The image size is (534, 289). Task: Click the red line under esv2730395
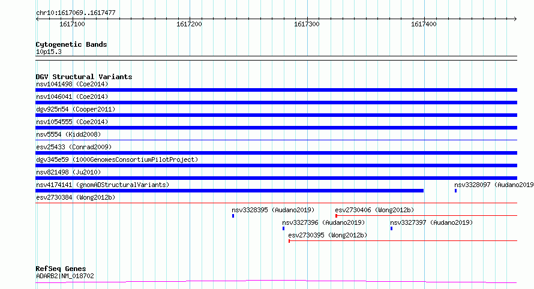tap(403, 240)
